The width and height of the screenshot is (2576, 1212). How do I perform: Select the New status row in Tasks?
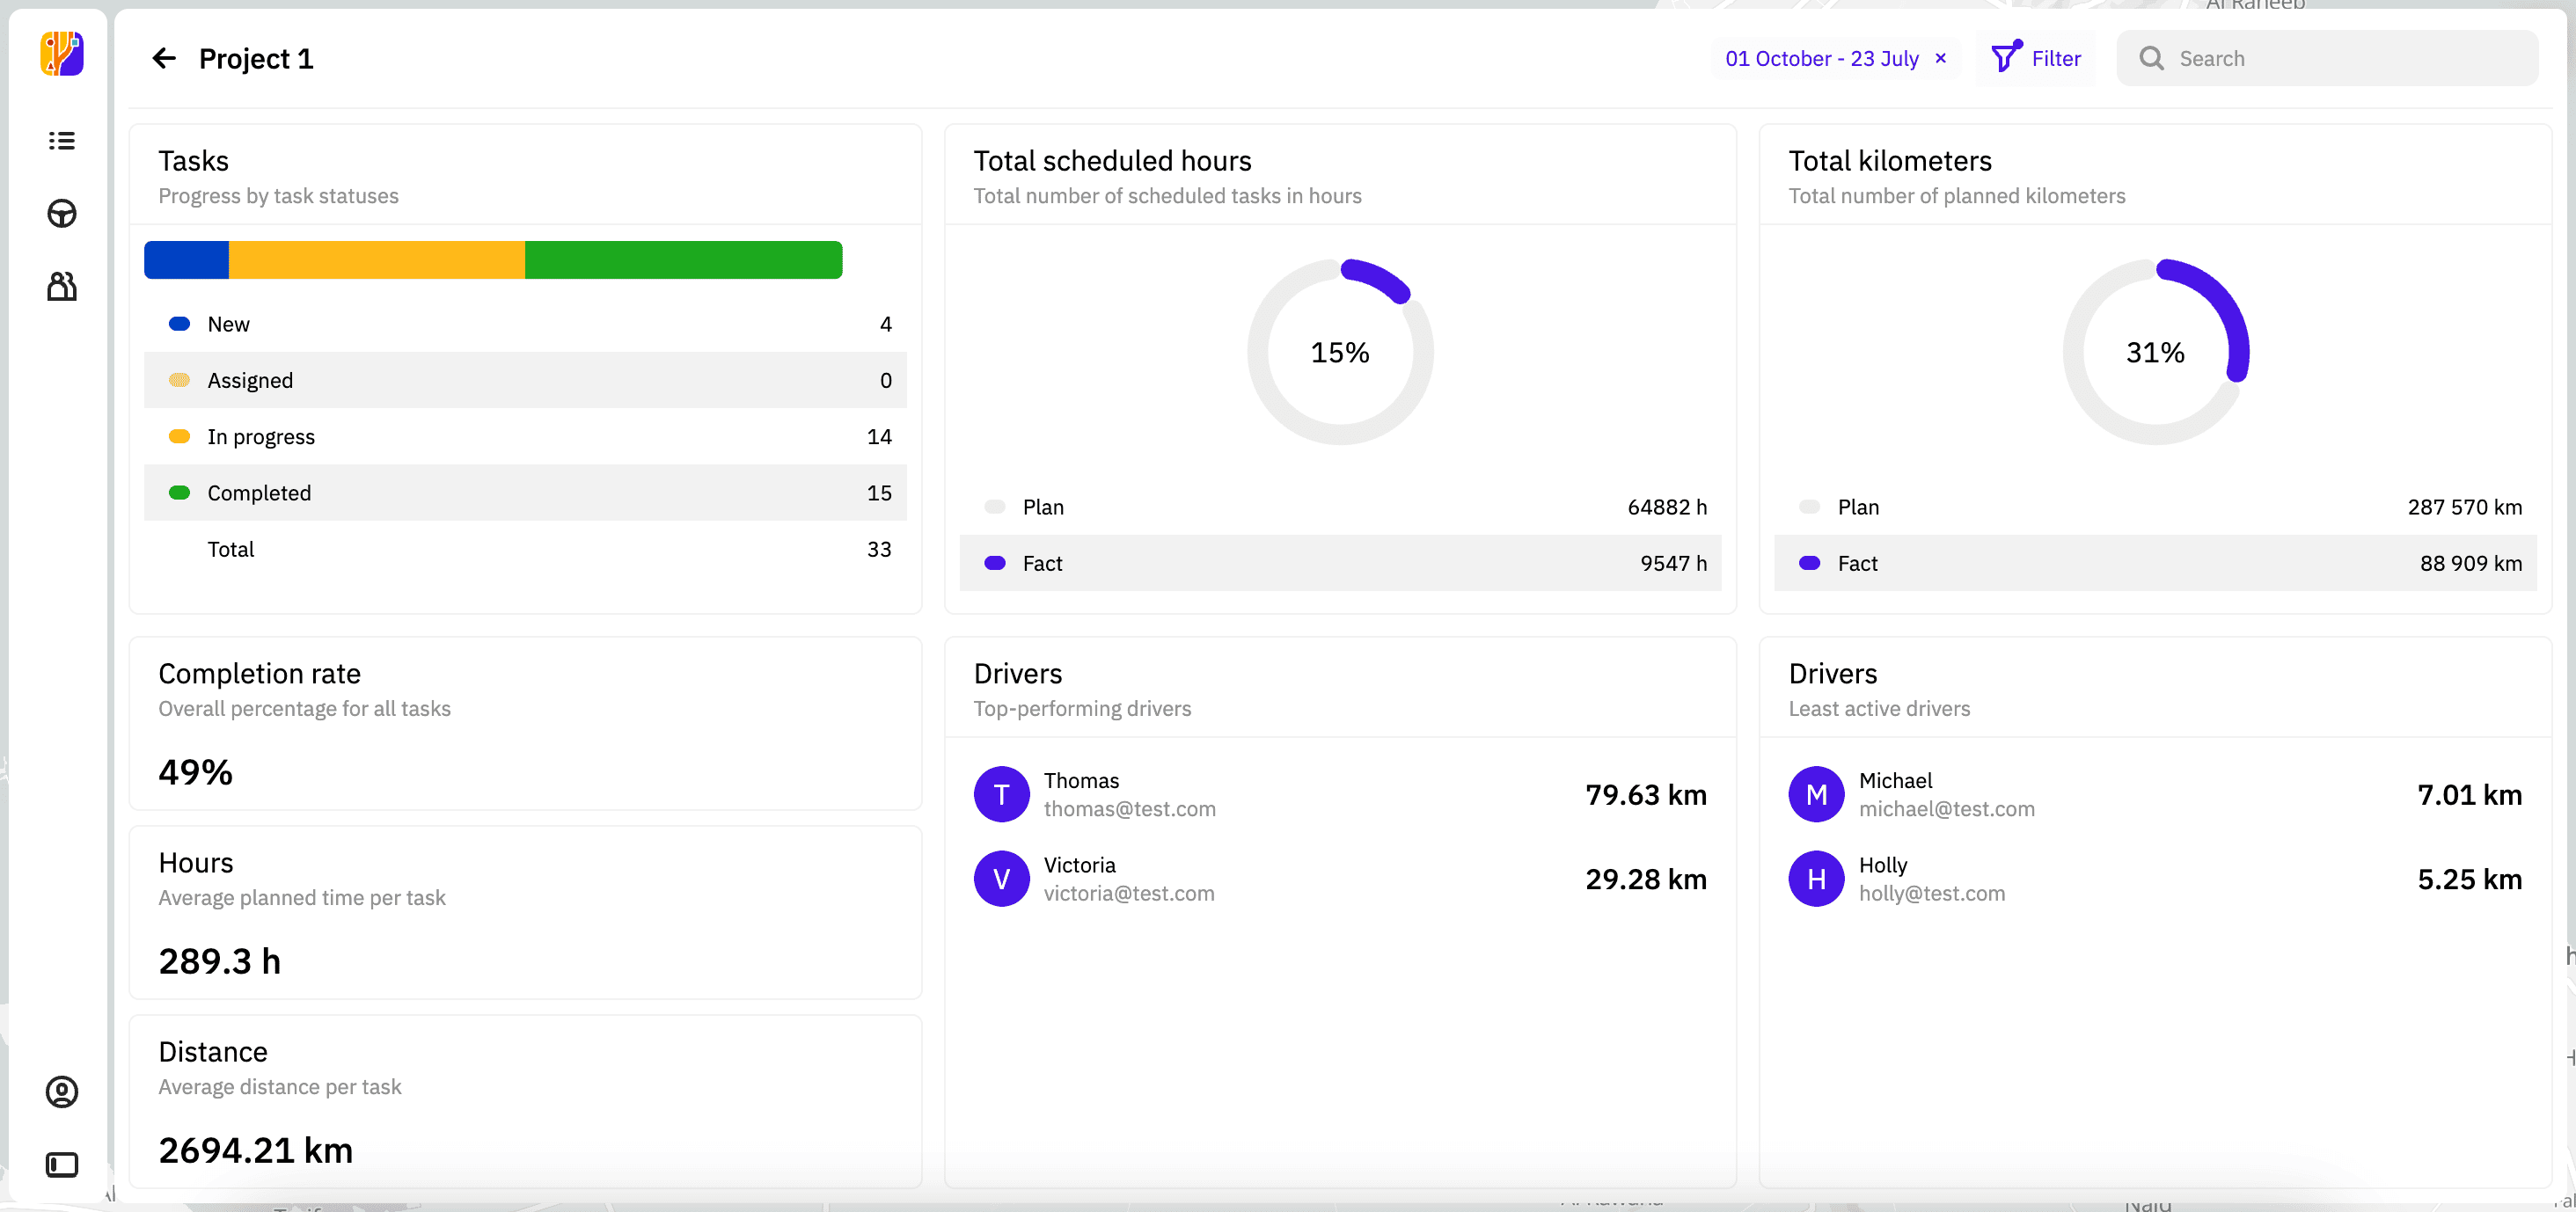coord(525,323)
